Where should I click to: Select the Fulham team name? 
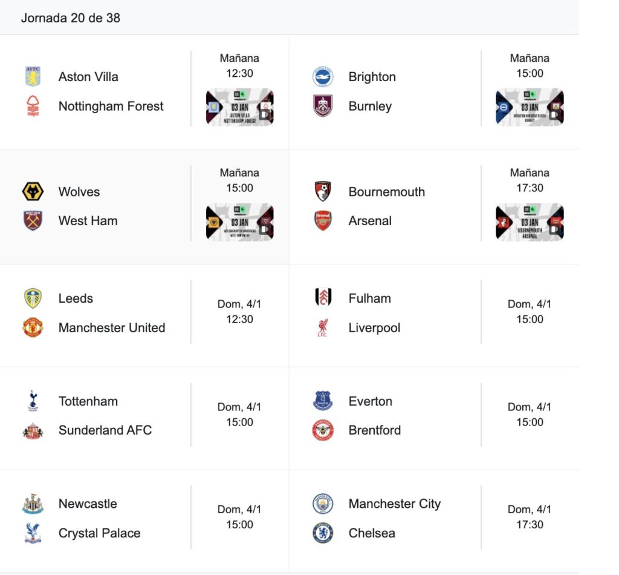pos(369,298)
